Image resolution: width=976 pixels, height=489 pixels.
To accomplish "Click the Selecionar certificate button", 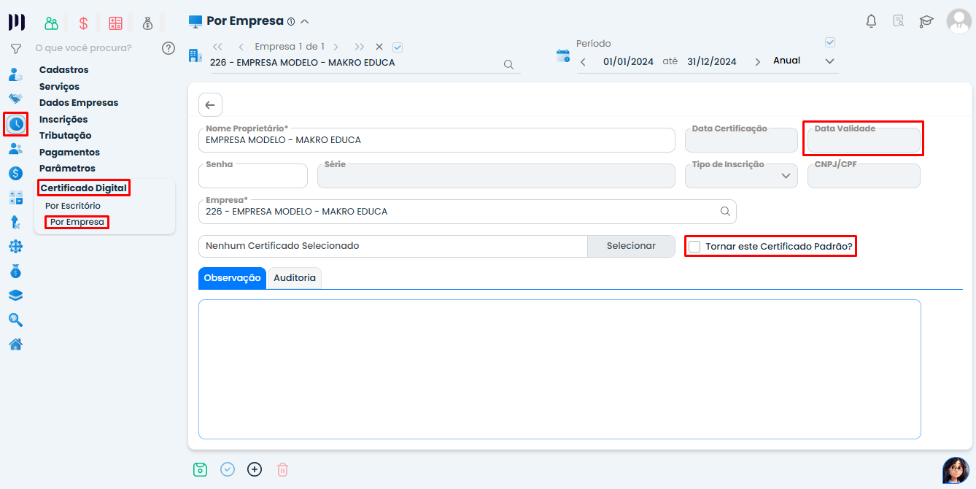I will click(631, 246).
